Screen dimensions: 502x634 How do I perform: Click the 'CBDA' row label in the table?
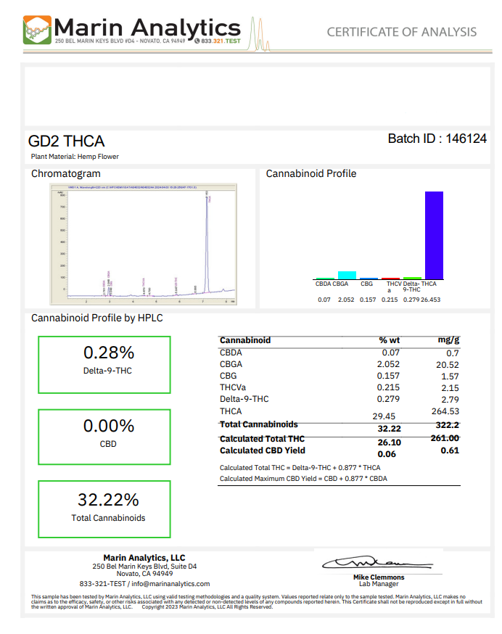231,353
